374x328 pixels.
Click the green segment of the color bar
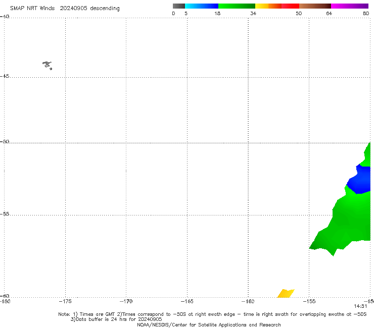(x=237, y=6)
